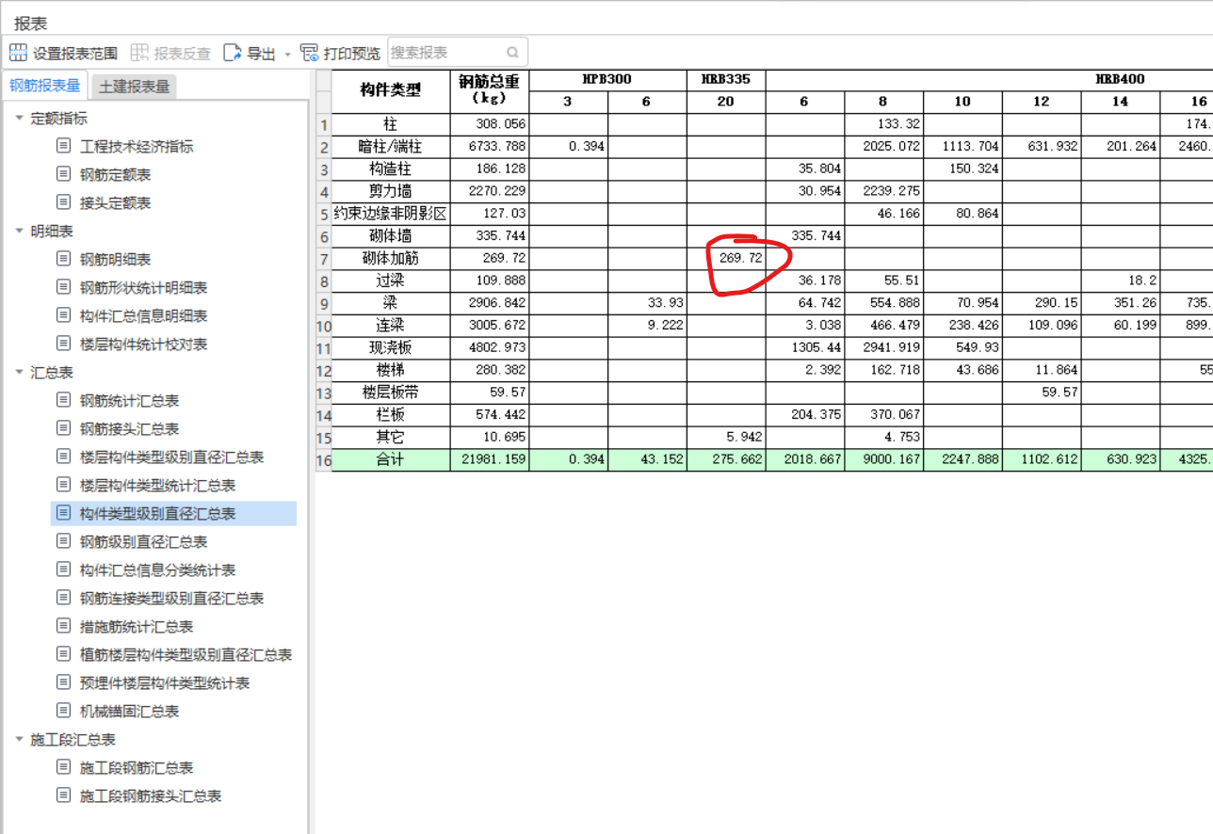Collapse the 明细表 tree group

tap(19, 232)
